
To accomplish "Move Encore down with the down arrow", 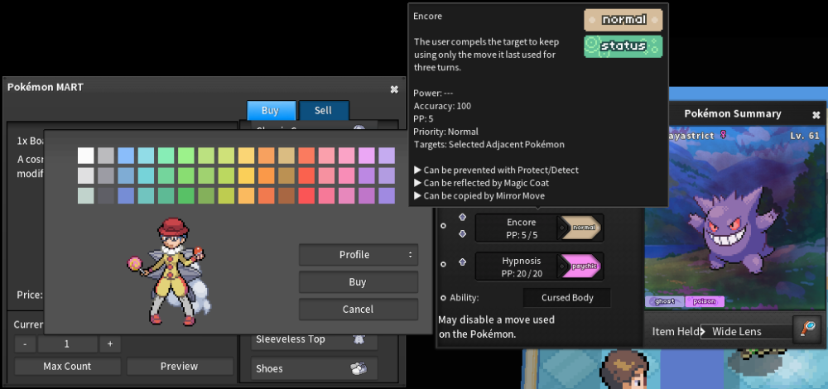I will coord(463,234).
